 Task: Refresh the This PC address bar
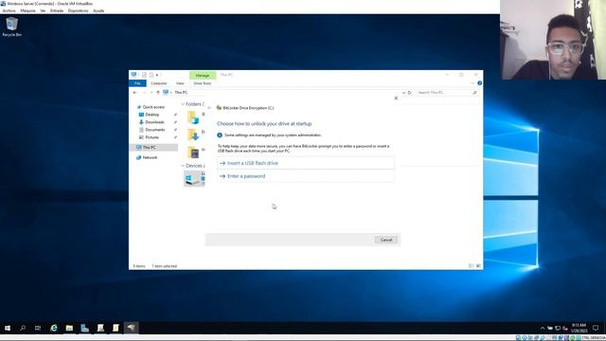pyautogui.click(x=410, y=93)
